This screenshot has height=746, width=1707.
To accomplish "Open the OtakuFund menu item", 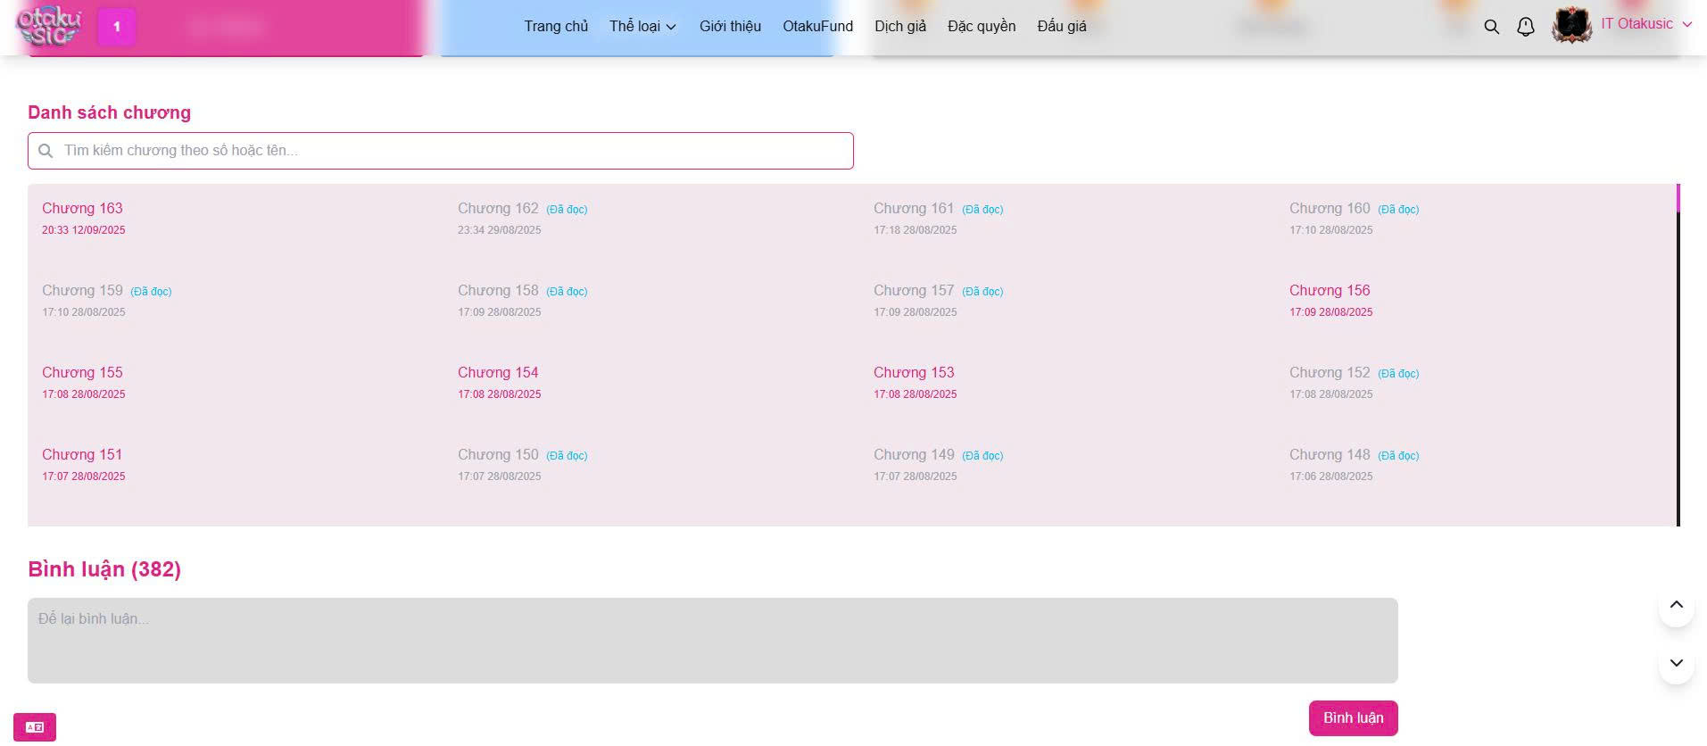I will pyautogui.click(x=817, y=27).
